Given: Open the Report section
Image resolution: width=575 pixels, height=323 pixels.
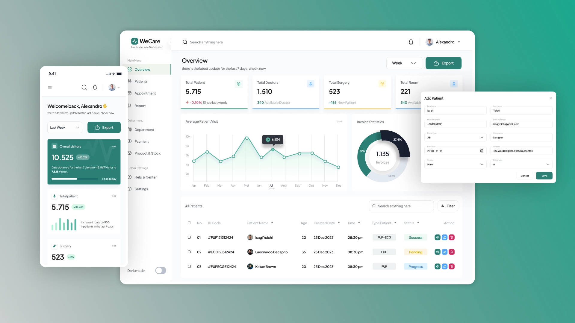Looking at the screenshot, I should pyautogui.click(x=140, y=106).
